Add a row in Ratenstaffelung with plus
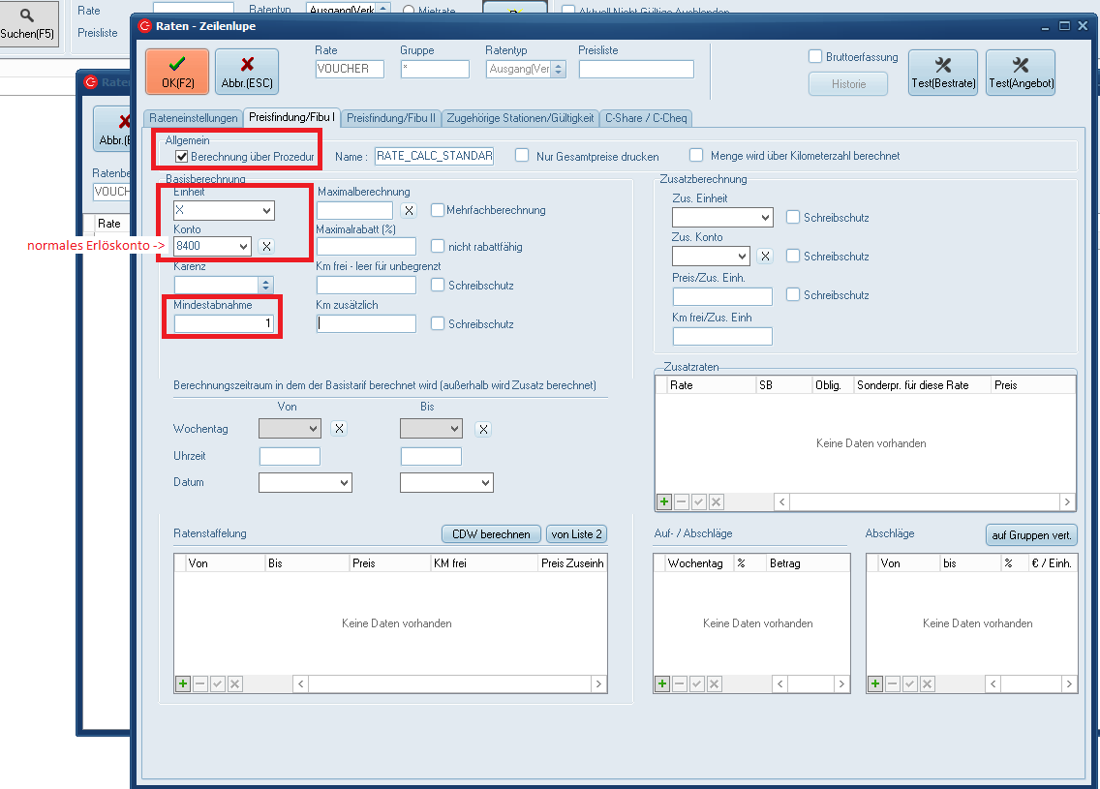The height and width of the screenshot is (789, 1100). pyautogui.click(x=183, y=684)
